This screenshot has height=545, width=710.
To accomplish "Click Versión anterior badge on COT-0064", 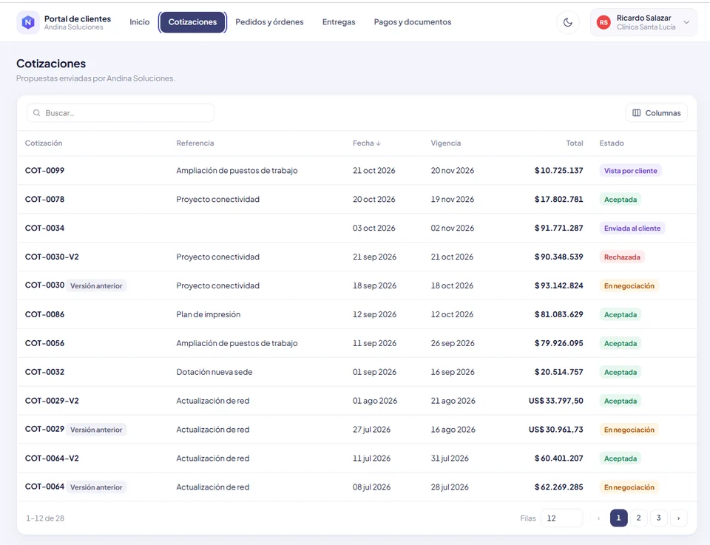I will point(96,487).
